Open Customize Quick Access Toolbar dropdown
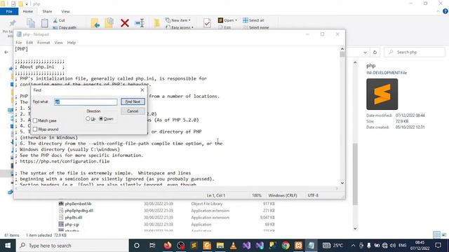449x252 pixels. [27, 4]
